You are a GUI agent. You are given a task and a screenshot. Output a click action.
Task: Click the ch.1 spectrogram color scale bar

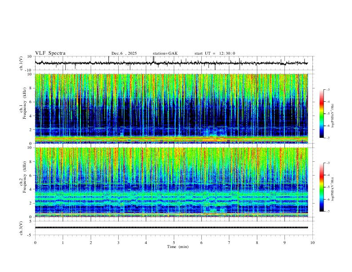tap(322, 114)
